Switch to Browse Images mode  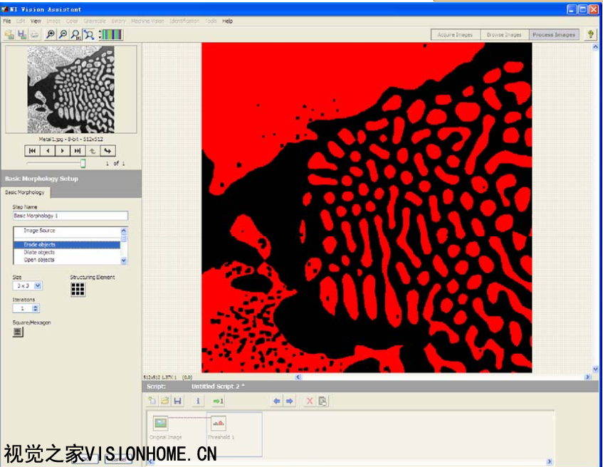coord(503,34)
